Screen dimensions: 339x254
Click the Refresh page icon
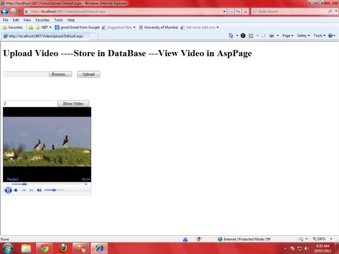pyautogui.click(x=238, y=11)
